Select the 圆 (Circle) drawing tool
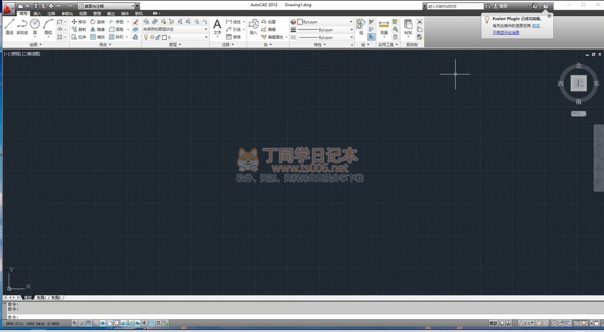Screen dimensions: 604x332 point(35,26)
